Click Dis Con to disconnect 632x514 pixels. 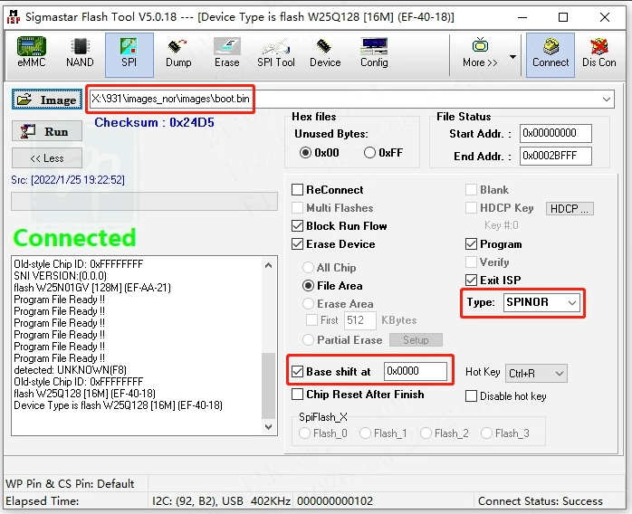[599, 53]
